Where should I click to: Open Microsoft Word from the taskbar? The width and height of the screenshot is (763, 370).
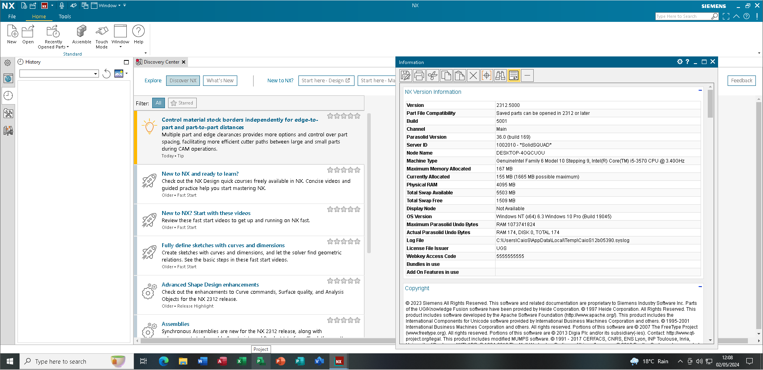point(202,362)
